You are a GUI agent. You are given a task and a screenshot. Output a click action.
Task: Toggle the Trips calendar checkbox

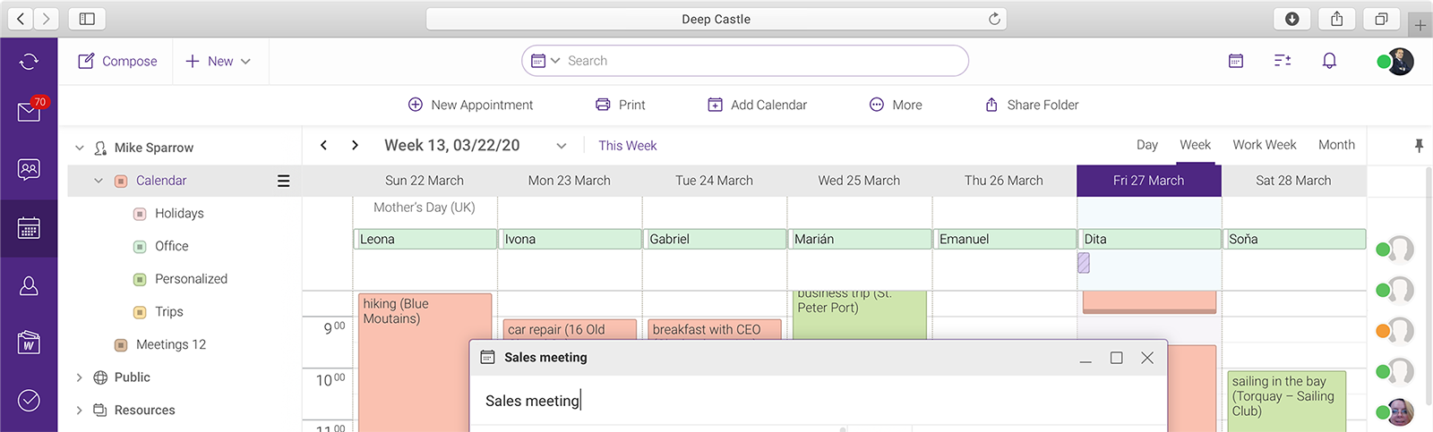(140, 312)
